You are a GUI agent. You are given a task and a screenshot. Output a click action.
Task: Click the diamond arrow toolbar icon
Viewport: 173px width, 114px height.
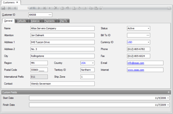79,8
